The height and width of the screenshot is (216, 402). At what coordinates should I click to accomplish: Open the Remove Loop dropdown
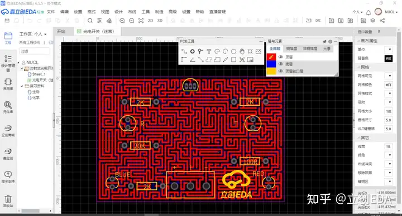tap(389, 173)
